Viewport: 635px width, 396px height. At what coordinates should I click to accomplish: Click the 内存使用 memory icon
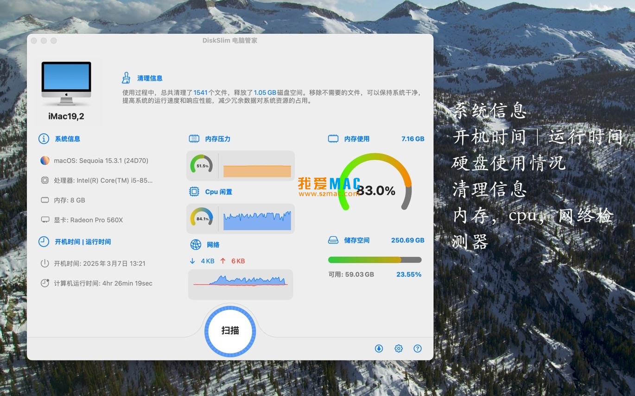tap(333, 139)
